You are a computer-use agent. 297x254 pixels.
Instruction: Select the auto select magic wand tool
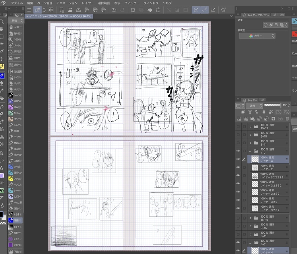pyautogui.click(x=2, y=44)
